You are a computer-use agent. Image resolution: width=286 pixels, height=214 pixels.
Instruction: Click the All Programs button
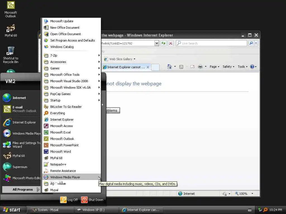click(21, 189)
